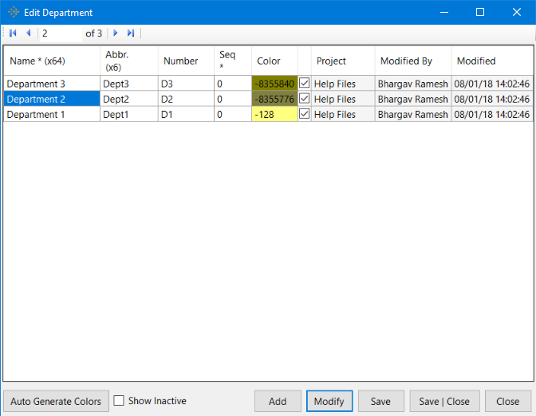The height and width of the screenshot is (416, 536).
Task: Select the yellow color cell -128
Action: coord(274,114)
